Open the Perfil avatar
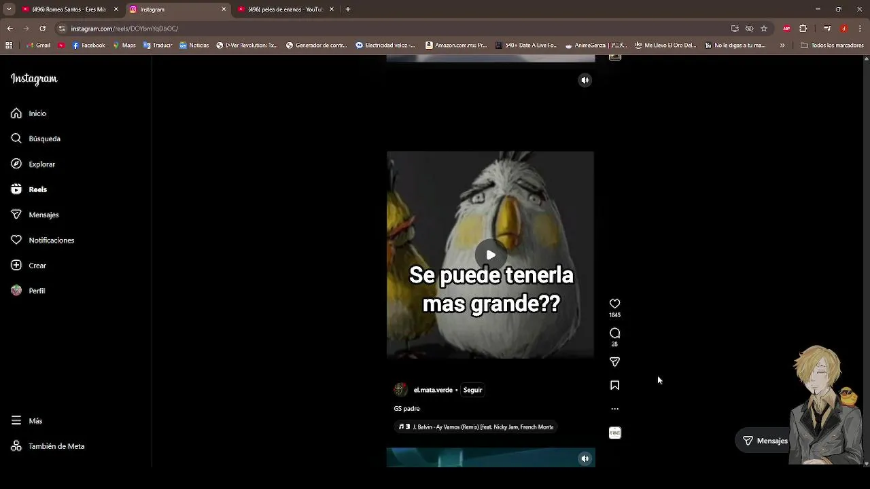 point(16,291)
